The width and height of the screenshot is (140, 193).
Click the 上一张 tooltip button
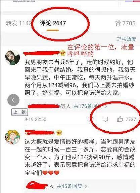coord(19,112)
